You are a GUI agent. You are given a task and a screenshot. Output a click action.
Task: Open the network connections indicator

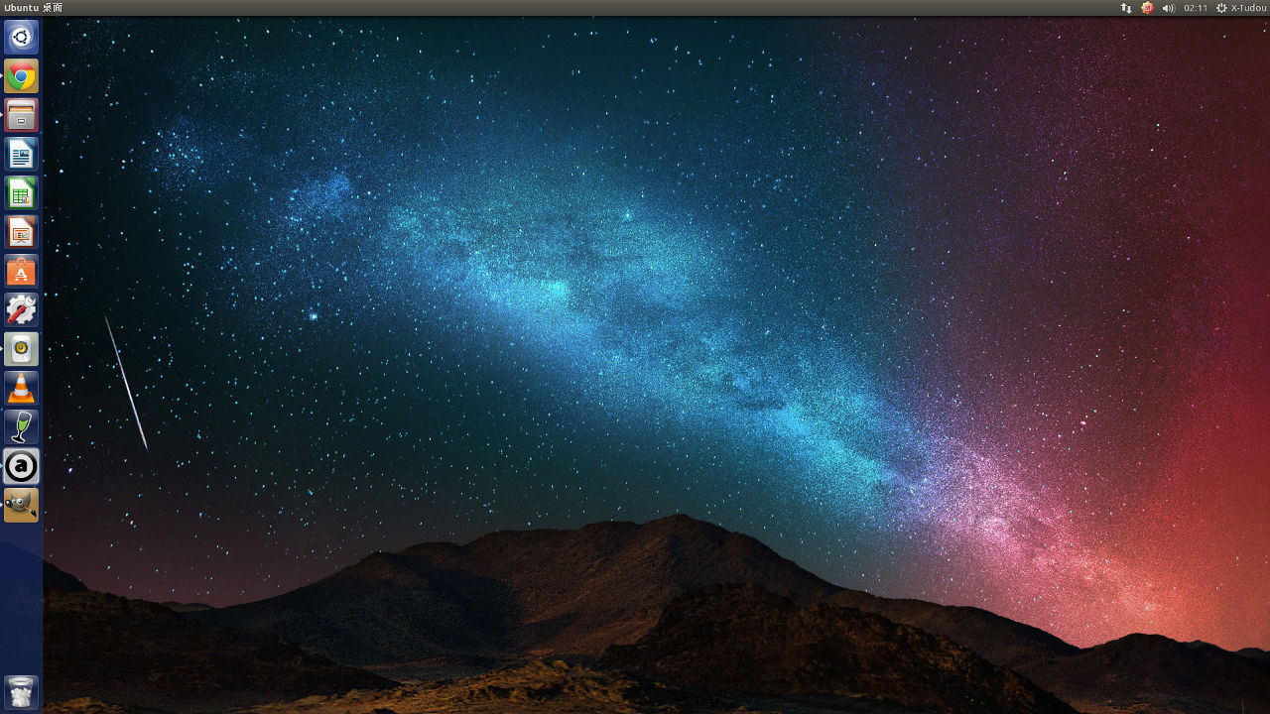(x=1126, y=8)
